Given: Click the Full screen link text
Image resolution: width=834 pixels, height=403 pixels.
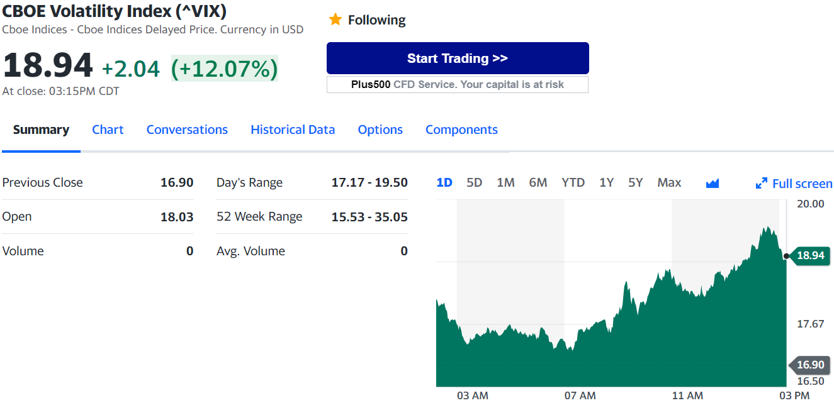Looking at the screenshot, I should (x=803, y=184).
